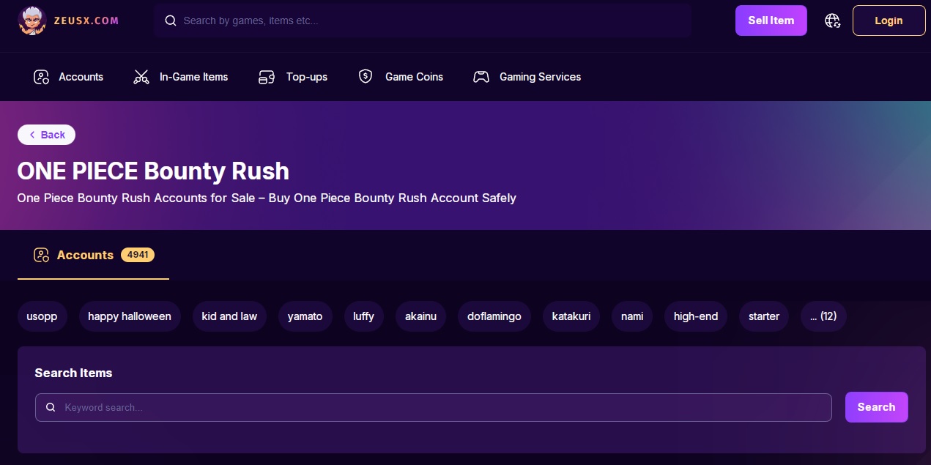This screenshot has height=465, width=931.
Task: Focus the search by games field
Action: (423, 21)
